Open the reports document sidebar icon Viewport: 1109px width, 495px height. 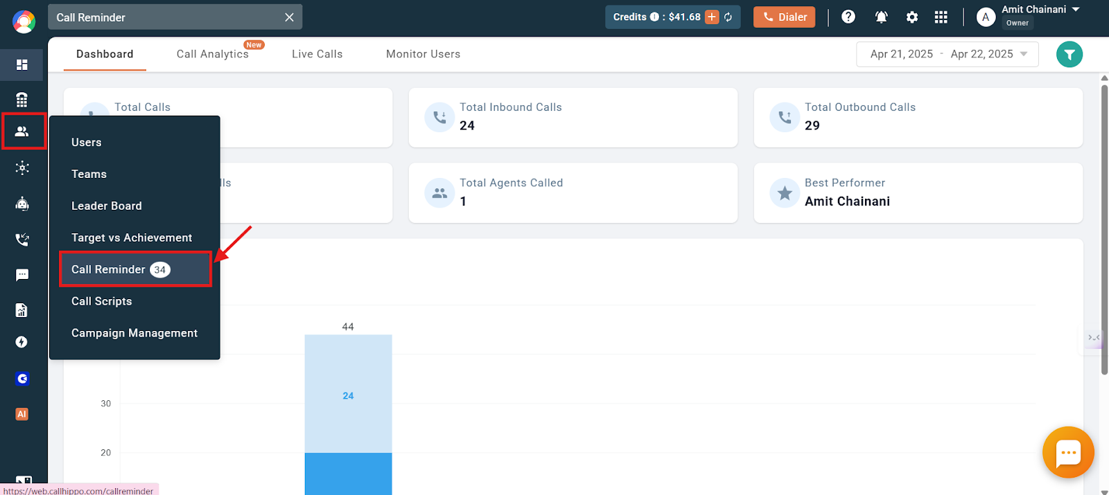22,310
